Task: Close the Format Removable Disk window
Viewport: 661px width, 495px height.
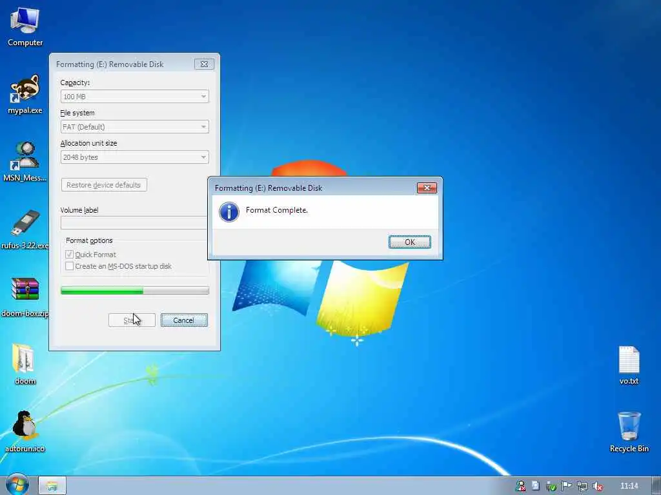Action: tap(204, 64)
